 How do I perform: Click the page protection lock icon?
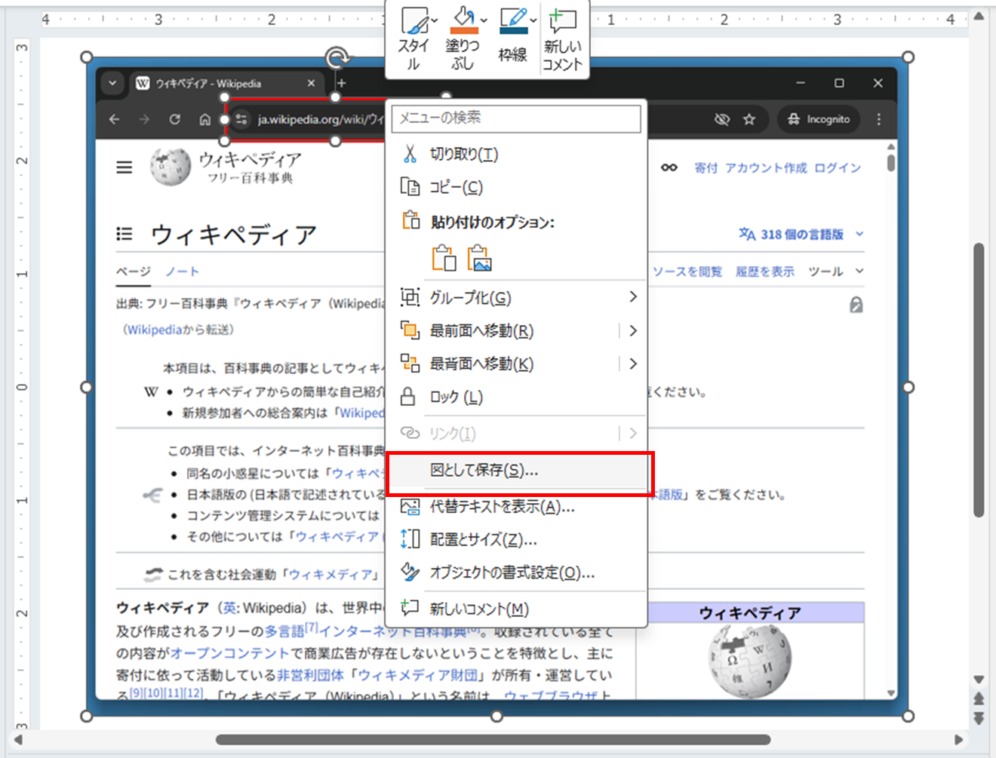tap(856, 305)
